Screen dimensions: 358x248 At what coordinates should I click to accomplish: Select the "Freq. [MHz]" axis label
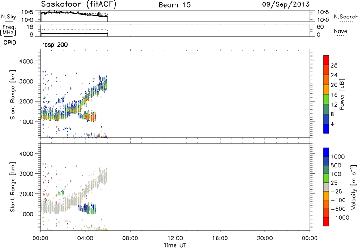click(x=8, y=30)
